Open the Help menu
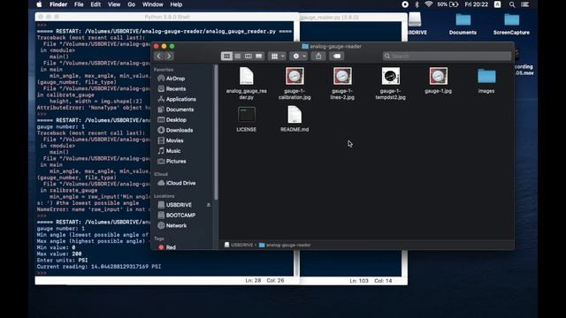 click(176, 4)
